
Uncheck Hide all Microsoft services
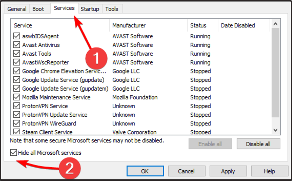[x=14, y=153]
